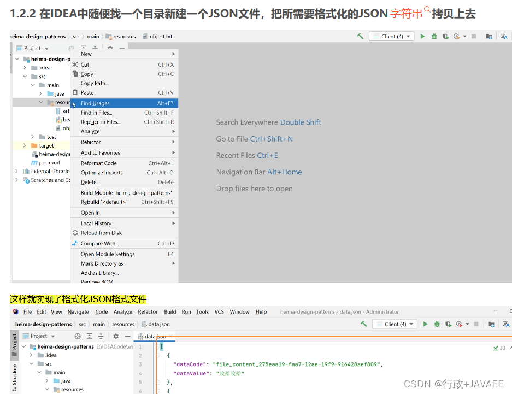This screenshot has width=512, height=394.
Task: Click the Debug bug icon in lower toolbar
Action: 437,324
